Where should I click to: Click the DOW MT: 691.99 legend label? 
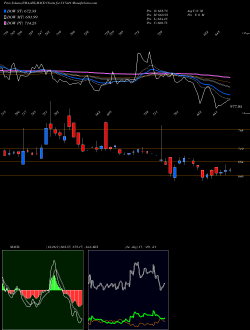22,17
